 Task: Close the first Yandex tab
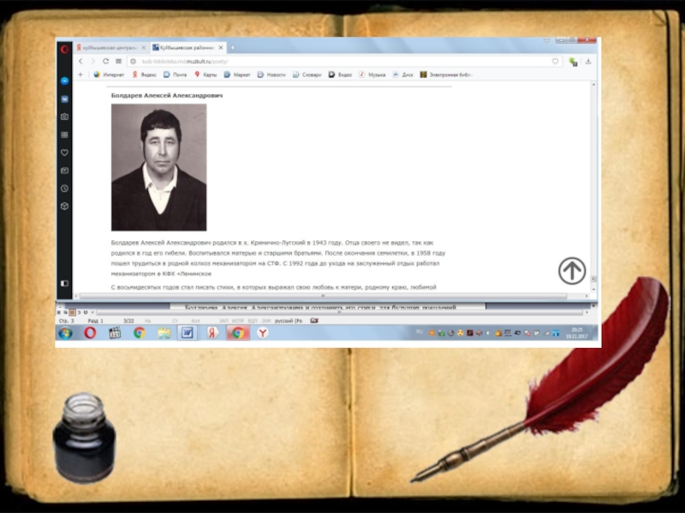pos(144,48)
